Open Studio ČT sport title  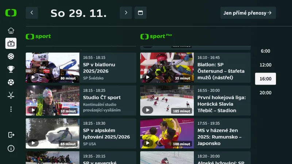[102, 97]
